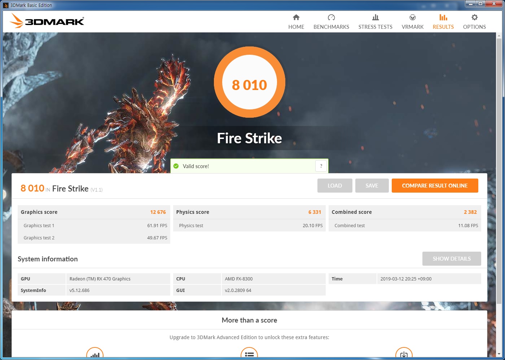Viewport: 505px width, 360px height.
Task: Expand system info with SHOW DETAILS
Action: [x=452, y=259]
